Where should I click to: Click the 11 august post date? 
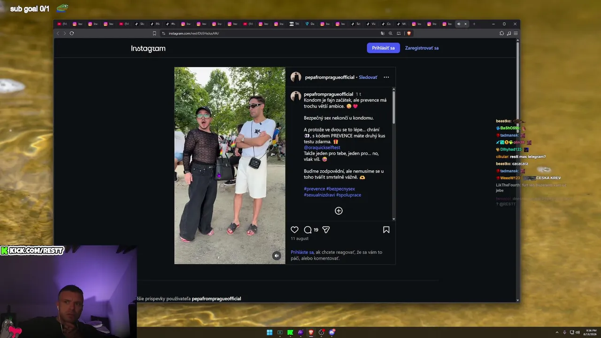[x=300, y=238]
